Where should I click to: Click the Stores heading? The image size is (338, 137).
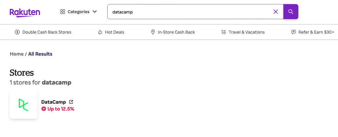point(21,73)
